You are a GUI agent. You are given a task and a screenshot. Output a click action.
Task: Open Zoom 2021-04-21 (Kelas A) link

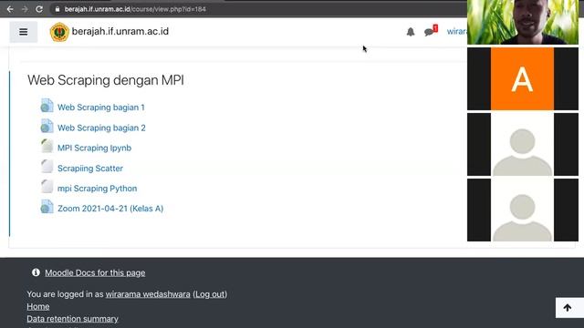110,209
